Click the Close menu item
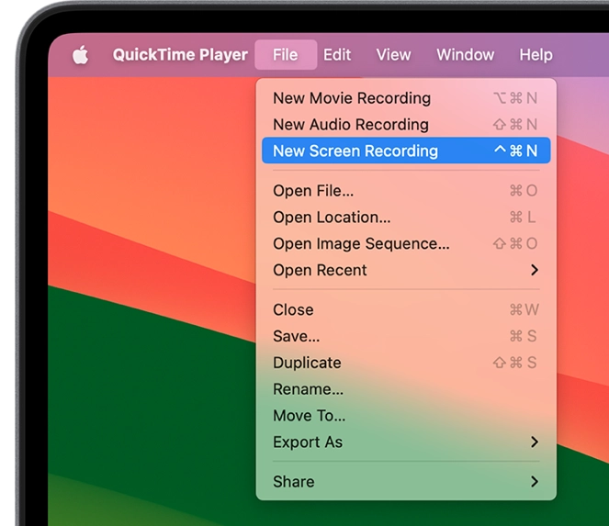 (406, 309)
